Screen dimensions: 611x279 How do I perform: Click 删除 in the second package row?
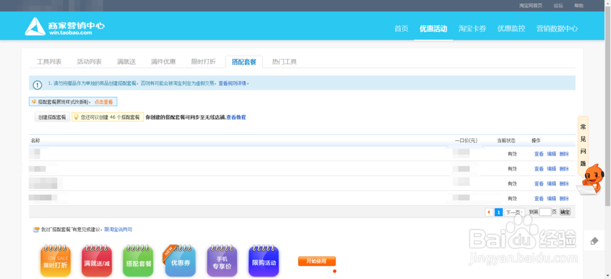(x=564, y=169)
